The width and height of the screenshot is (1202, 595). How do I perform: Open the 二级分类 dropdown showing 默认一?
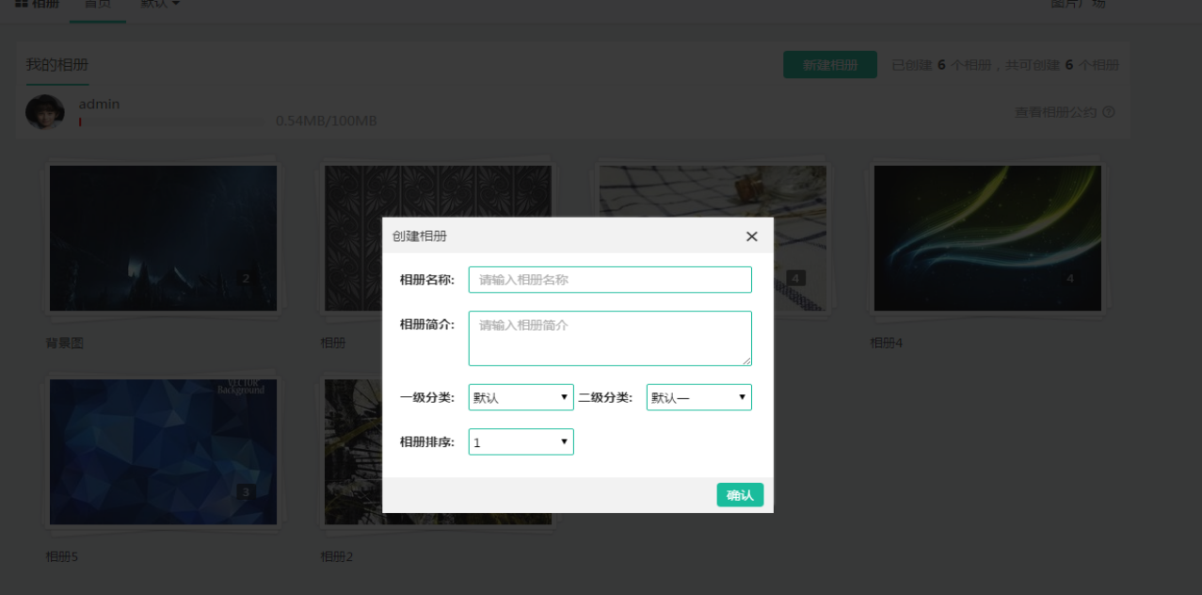coord(698,397)
